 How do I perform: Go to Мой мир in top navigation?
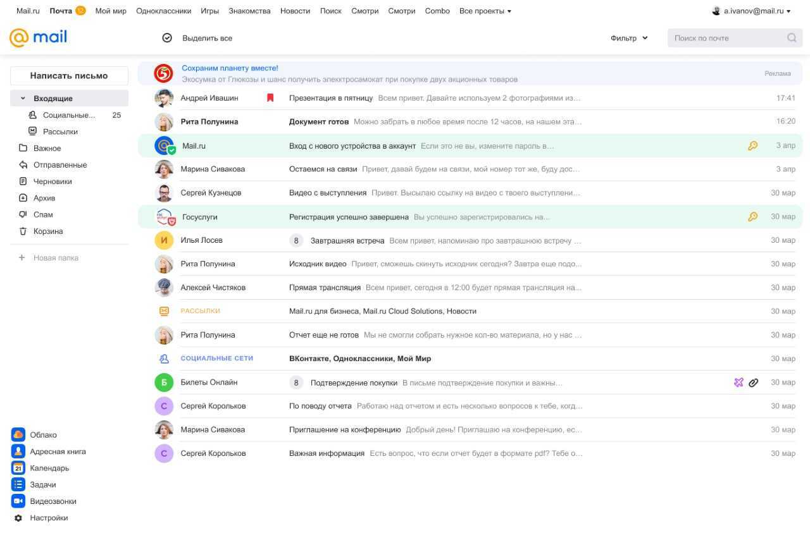[111, 11]
